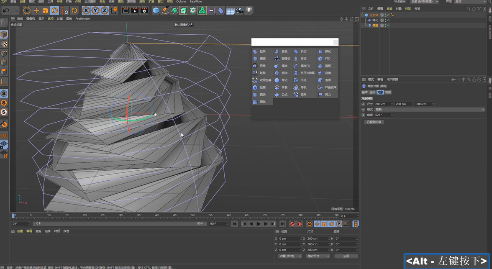
Task: Click the spline Pen tool icon
Action: click(x=165, y=11)
